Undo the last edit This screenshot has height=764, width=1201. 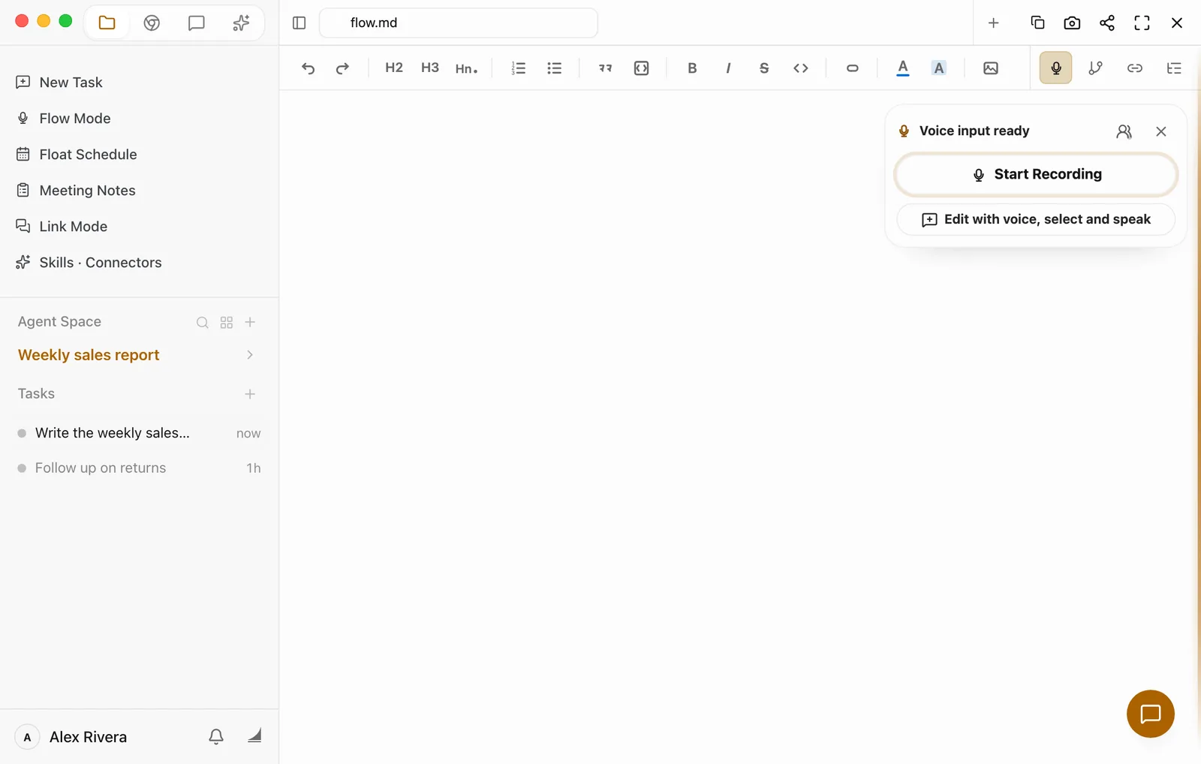(308, 68)
